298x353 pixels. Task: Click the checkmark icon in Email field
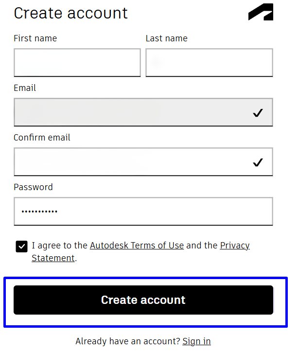(x=258, y=113)
